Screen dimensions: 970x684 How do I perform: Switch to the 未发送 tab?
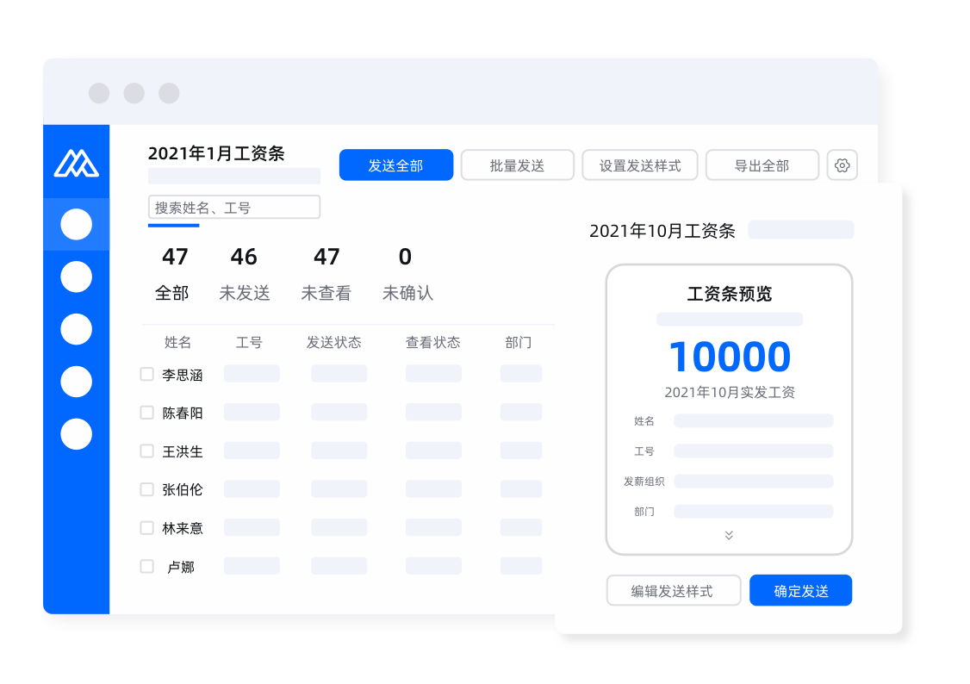click(x=245, y=274)
